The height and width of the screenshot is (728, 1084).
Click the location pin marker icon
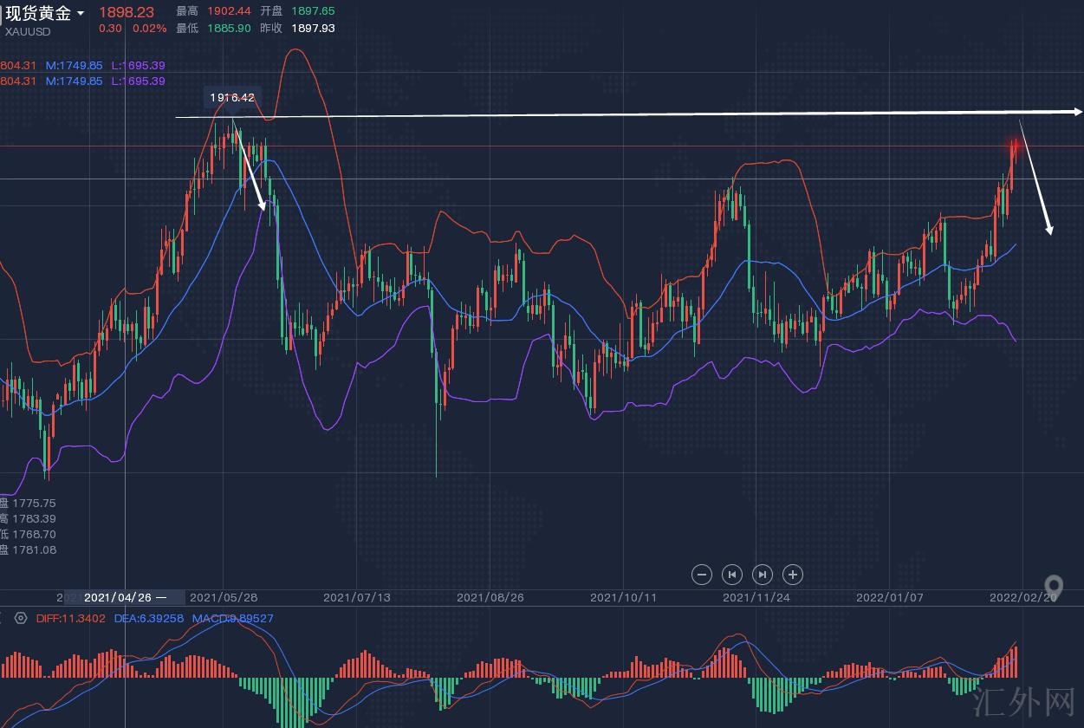1053,588
